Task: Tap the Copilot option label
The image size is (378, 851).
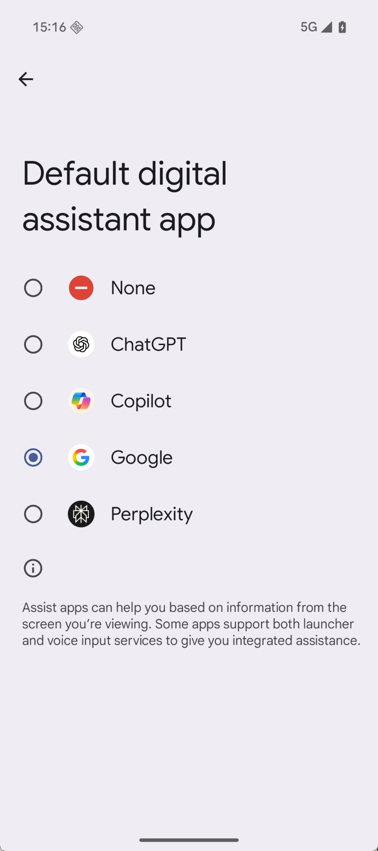Action: pyautogui.click(x=141, y=401)
